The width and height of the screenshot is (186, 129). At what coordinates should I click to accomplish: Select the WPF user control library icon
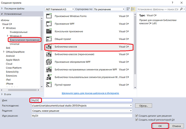coord(49,77)
